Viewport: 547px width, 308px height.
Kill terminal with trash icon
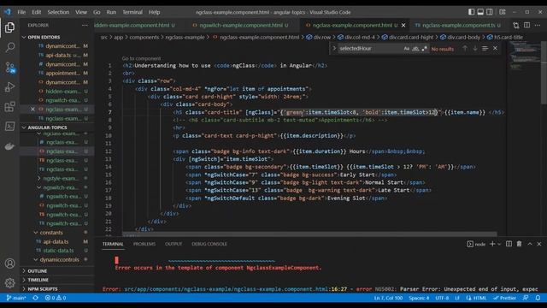coord(520,244)
